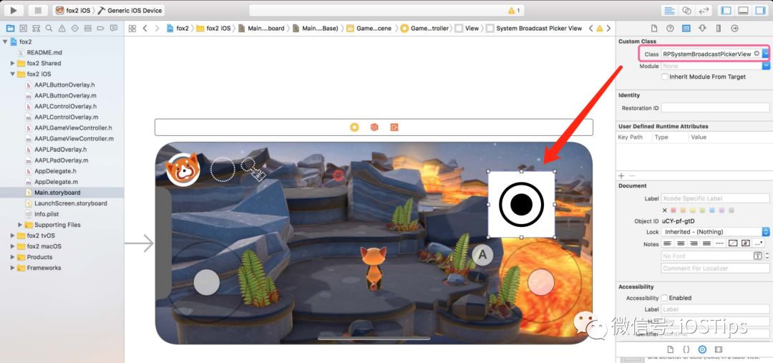Run the project with the Play button
This screenshot has height=363, width=773.
coord(14,10)
